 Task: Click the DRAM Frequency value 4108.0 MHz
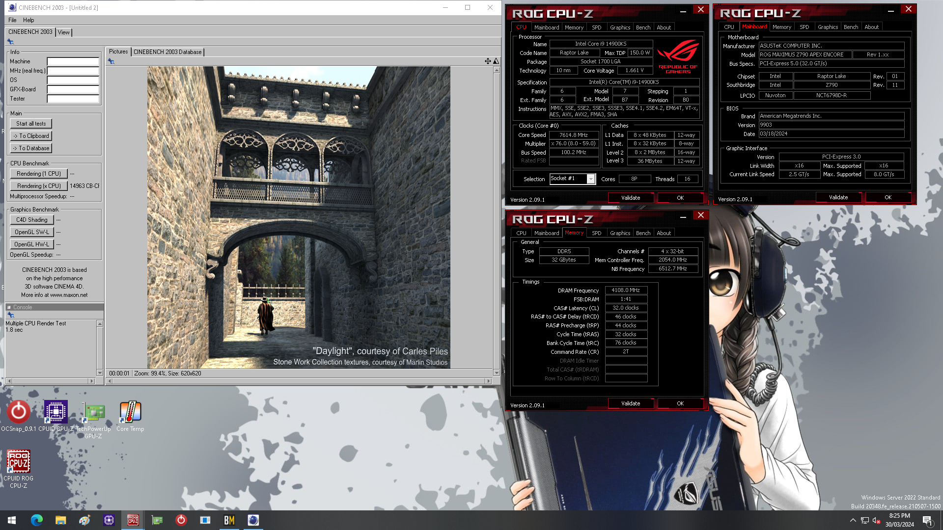coord(626,291)
